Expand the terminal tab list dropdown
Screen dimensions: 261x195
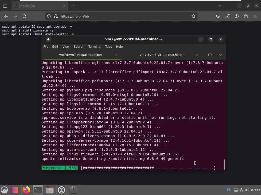220,55
